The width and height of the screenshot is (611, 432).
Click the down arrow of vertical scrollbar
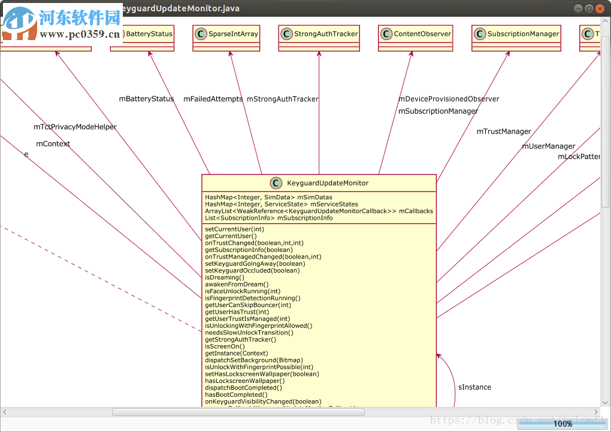pyautogui.click(x=606, y=403)
